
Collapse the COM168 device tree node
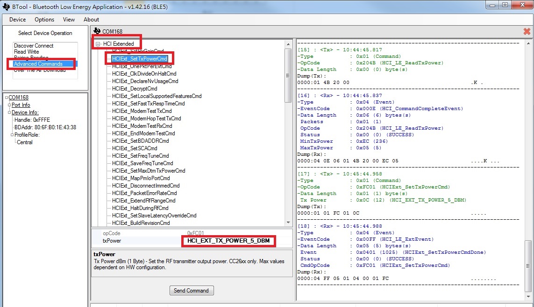(x=7, y=98)
